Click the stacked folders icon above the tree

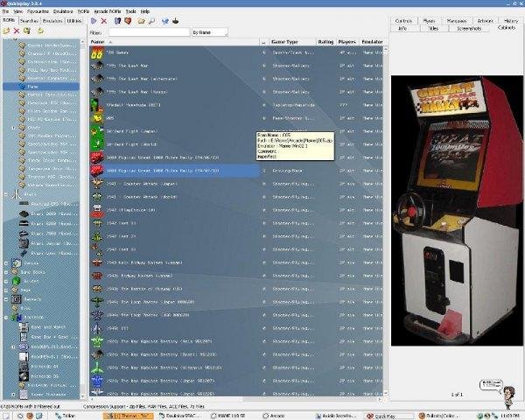27,31
